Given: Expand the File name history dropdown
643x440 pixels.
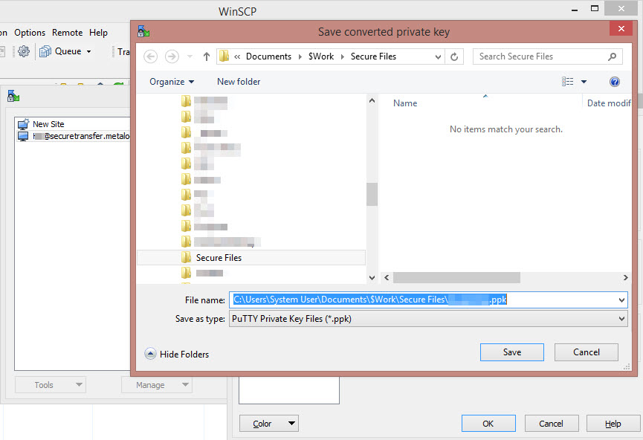Looking at the screenshot, I should [x=621, y=300].
